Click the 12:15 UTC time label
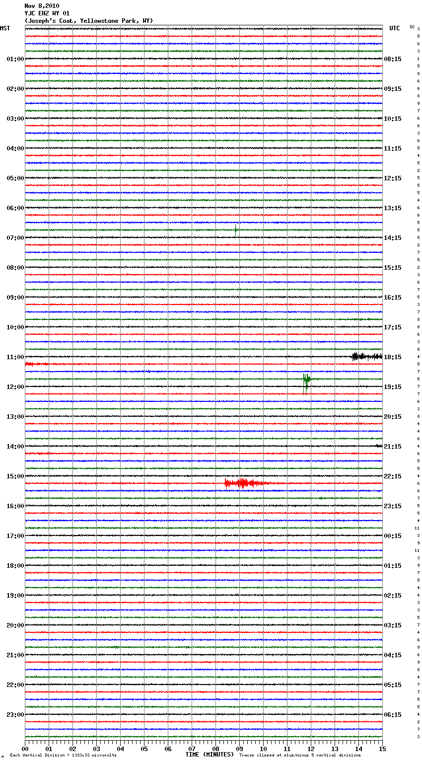Image resolution: width=422 pixels, height=762 pixels. point(393,178)
